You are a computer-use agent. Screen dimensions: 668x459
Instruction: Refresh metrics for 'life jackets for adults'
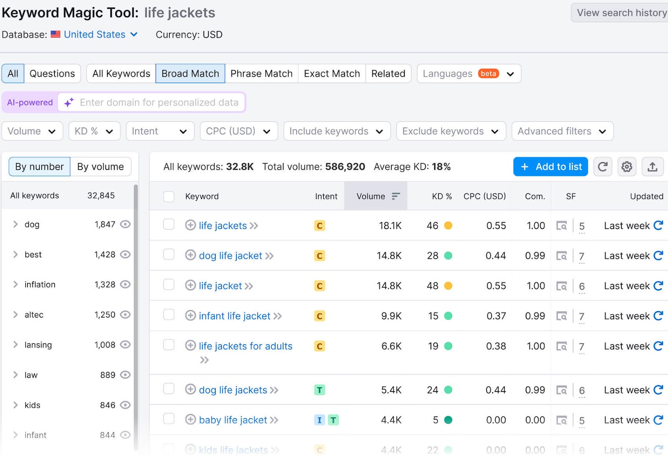click(x=658, y=346)
